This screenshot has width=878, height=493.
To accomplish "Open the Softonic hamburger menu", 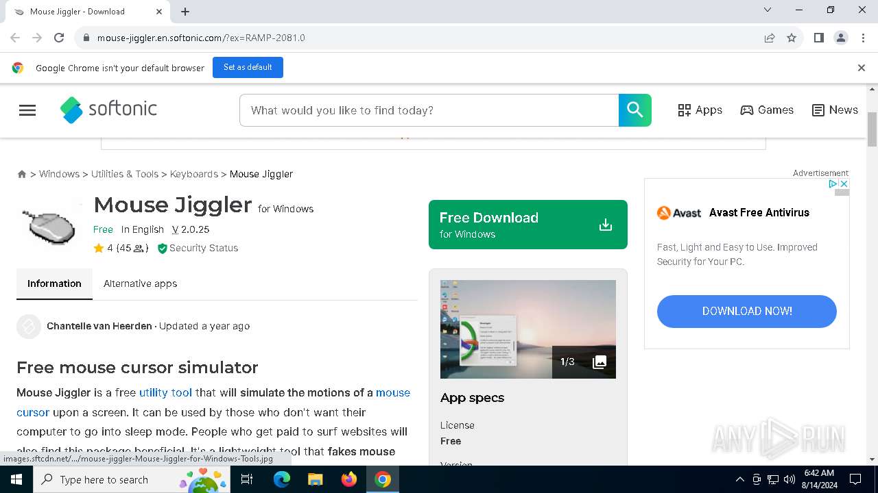I will point(27,110).
